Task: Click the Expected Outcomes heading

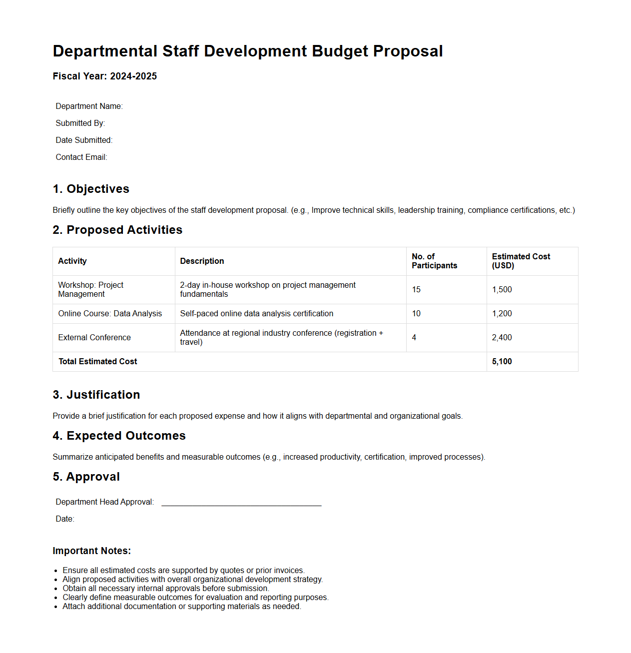Action: click(x=119, y=436)
